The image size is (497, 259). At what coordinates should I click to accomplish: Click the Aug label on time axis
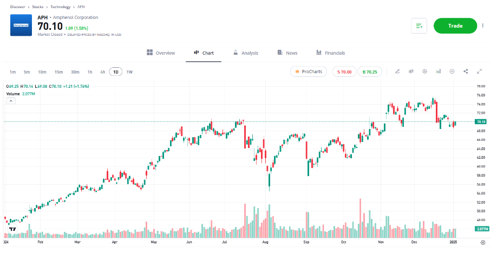pyautogui.click(x=265, y=242)
